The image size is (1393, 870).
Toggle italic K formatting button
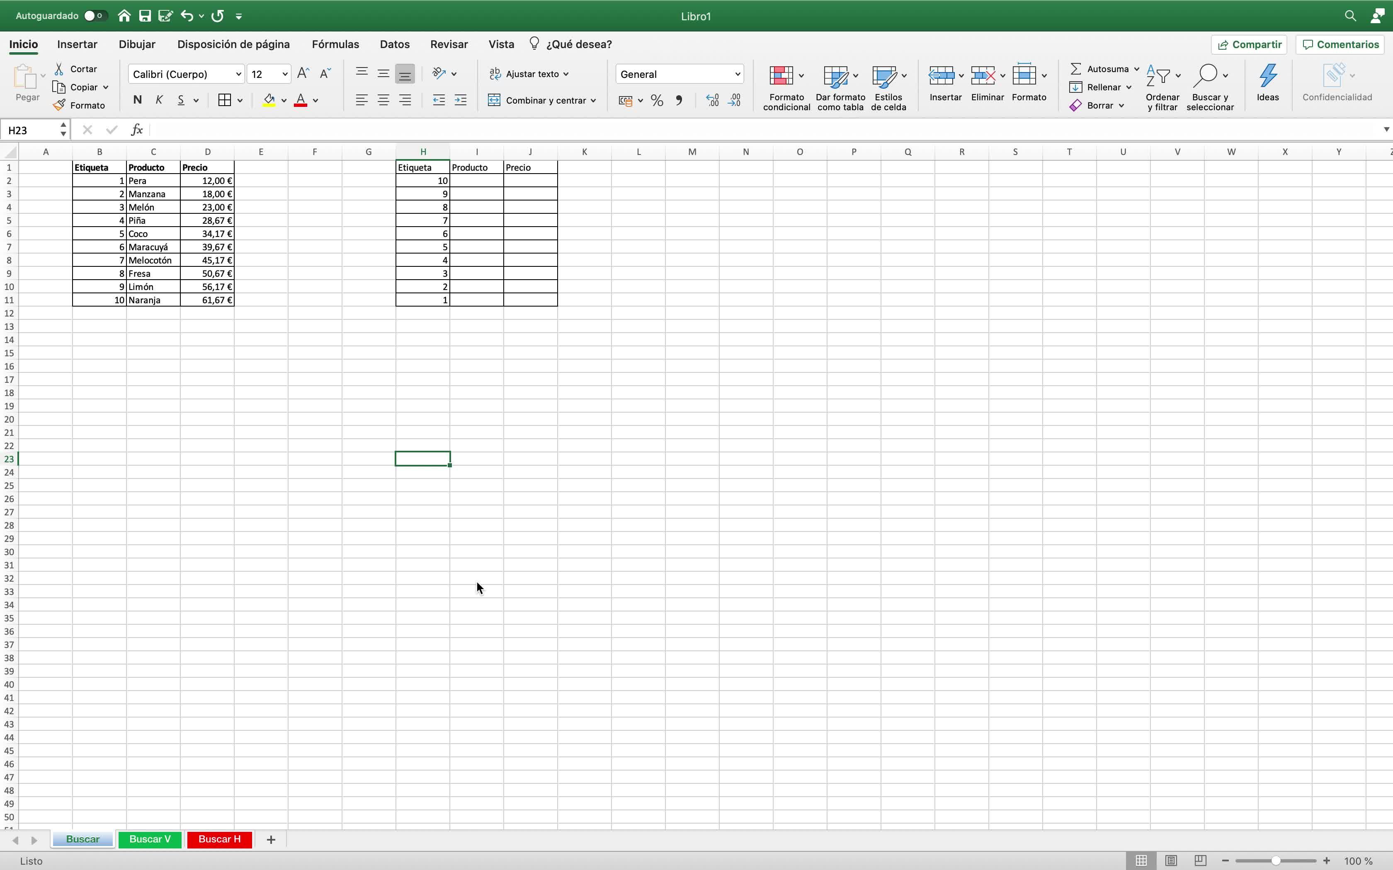pos(159,100)
